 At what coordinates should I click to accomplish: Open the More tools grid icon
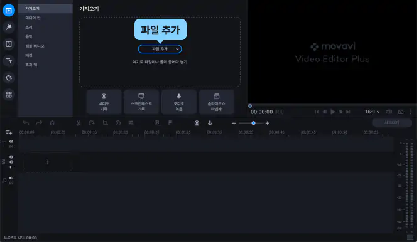(x=9, y=95)
